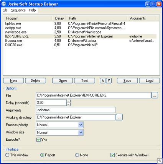Viewport: 163px width, 164px height.
Task: Move selected program up in list
Action: click(103, 81)
